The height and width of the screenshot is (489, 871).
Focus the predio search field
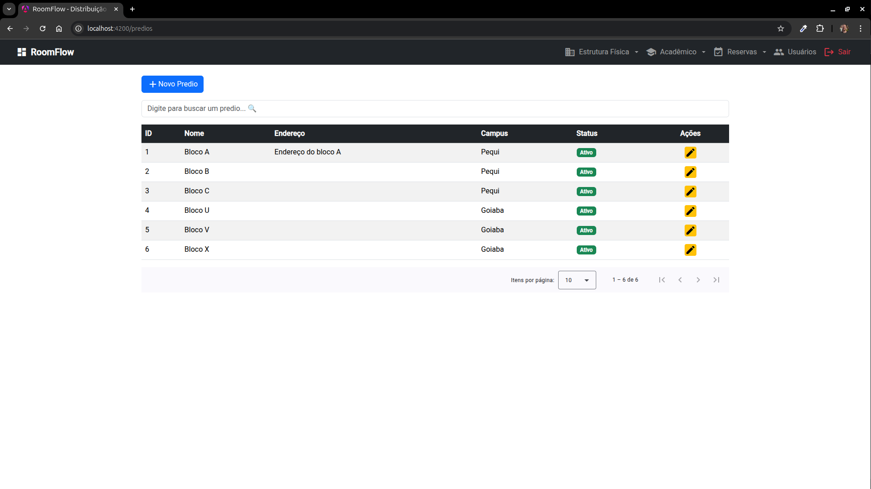(x=434, y=109)
